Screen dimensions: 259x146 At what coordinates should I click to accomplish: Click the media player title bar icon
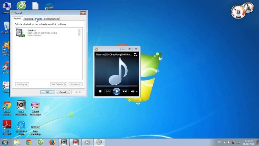96,49
